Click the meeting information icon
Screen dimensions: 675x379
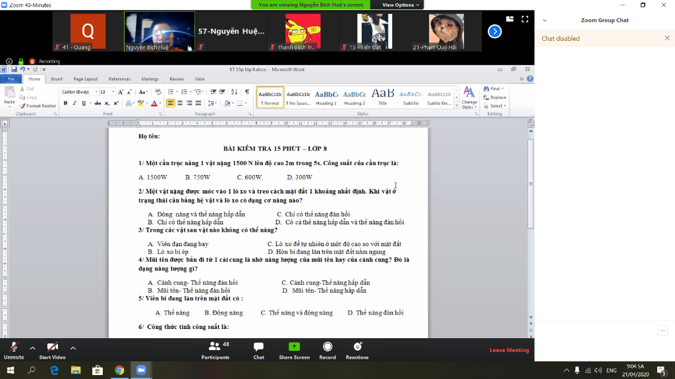[9, 61]
